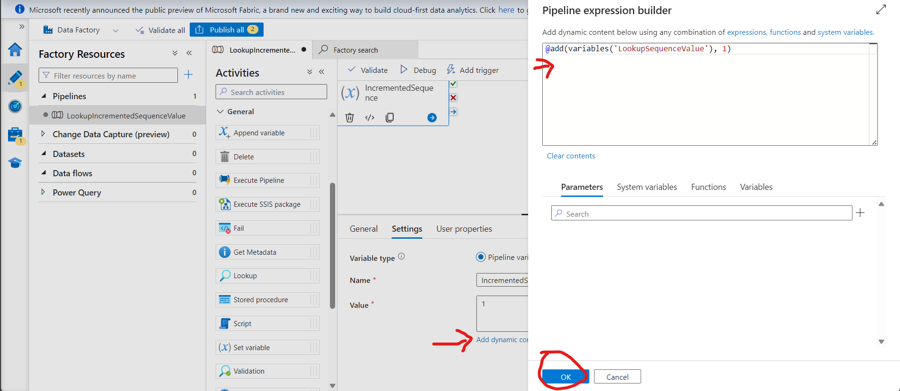Click the Clear contents link
Viewport: 900px width, 391px height.
571,156
